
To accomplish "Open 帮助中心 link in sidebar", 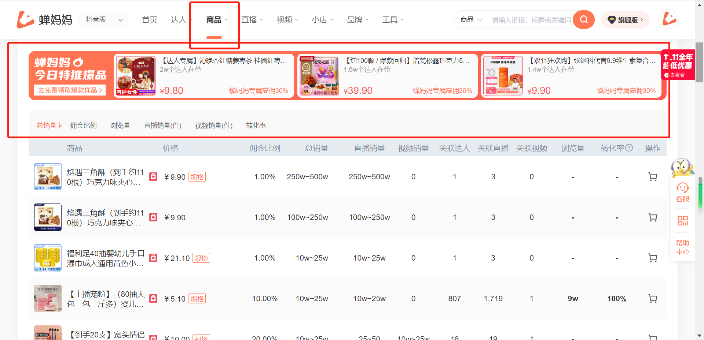I will tap(682, 247).
